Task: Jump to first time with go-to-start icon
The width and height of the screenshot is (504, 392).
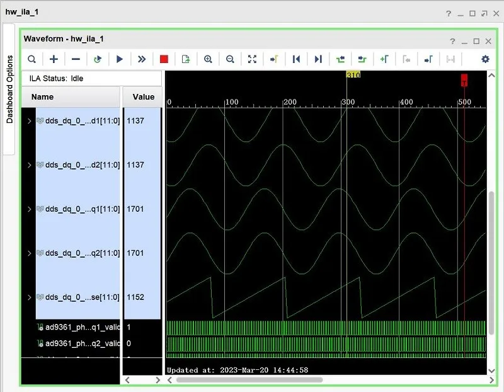Action: tap(296, 59)
